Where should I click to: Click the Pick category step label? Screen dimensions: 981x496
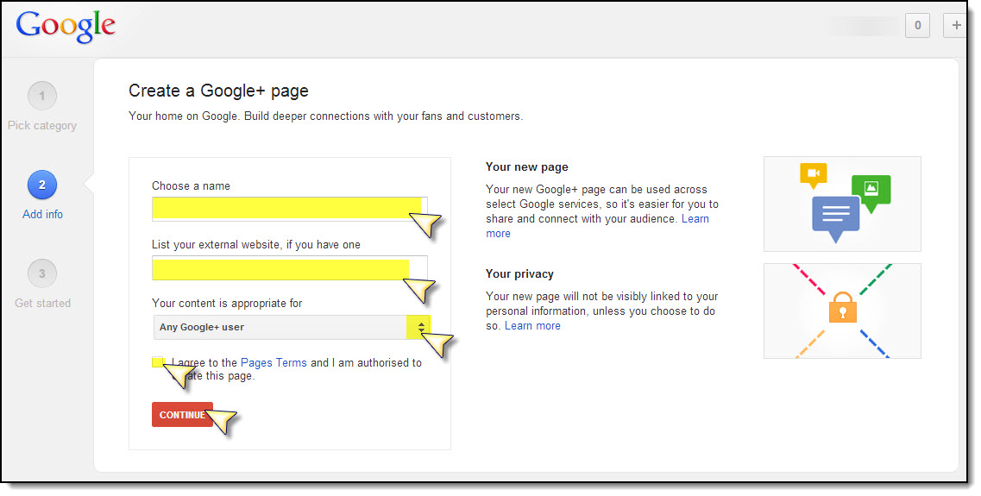[42, 126]
